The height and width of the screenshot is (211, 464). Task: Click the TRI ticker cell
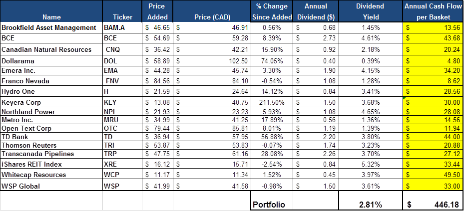(122, 145)
